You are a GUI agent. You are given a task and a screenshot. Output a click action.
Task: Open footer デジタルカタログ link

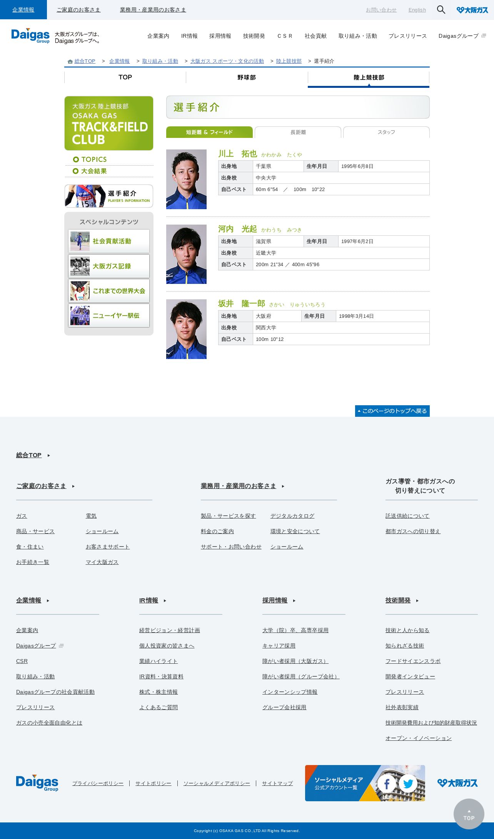coord(292,516)
